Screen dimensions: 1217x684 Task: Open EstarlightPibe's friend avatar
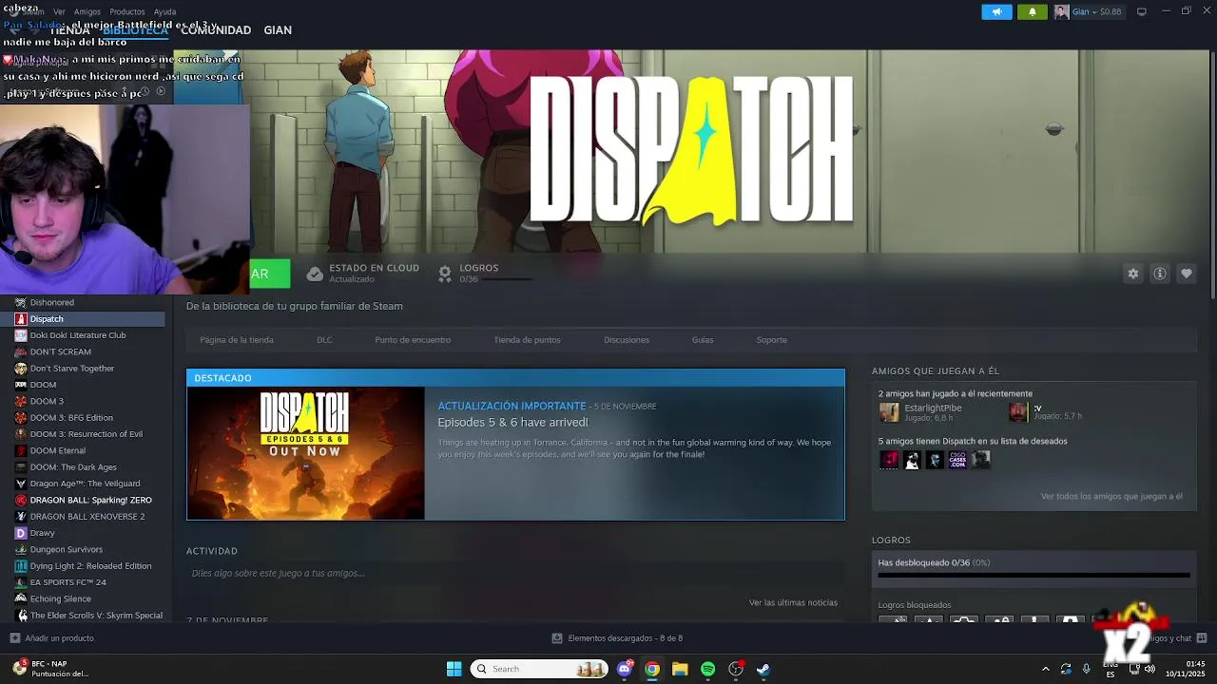pyautogui.click(x=889, y=411)
